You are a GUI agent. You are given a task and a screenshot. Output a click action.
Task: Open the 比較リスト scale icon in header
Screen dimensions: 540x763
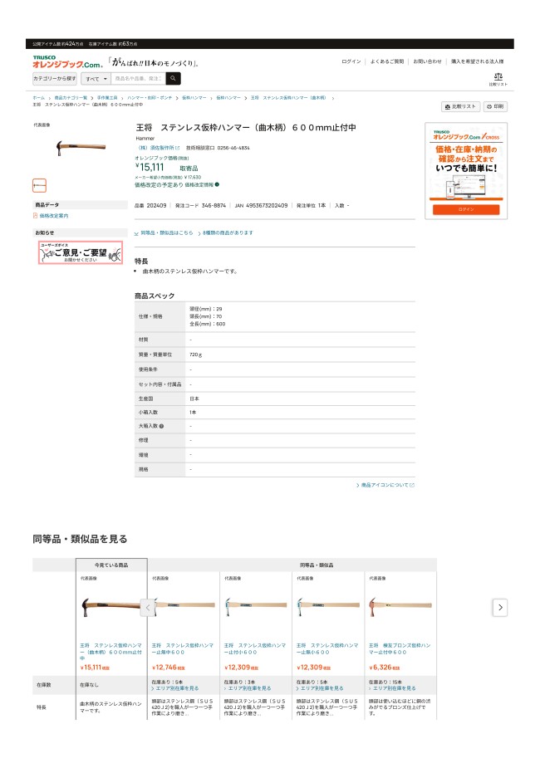(x=498, y=79)
